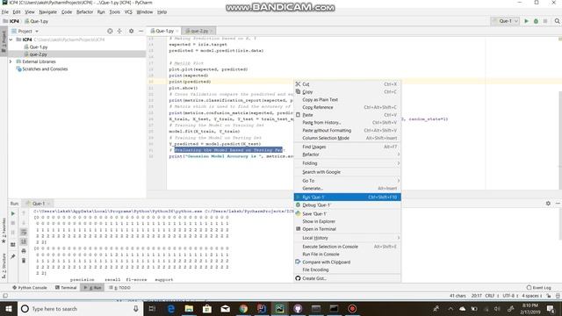Collapse the ICP4 project folder
Image resolution: width=562 pixels, height=316 pixels.
[x=11, y=39]
